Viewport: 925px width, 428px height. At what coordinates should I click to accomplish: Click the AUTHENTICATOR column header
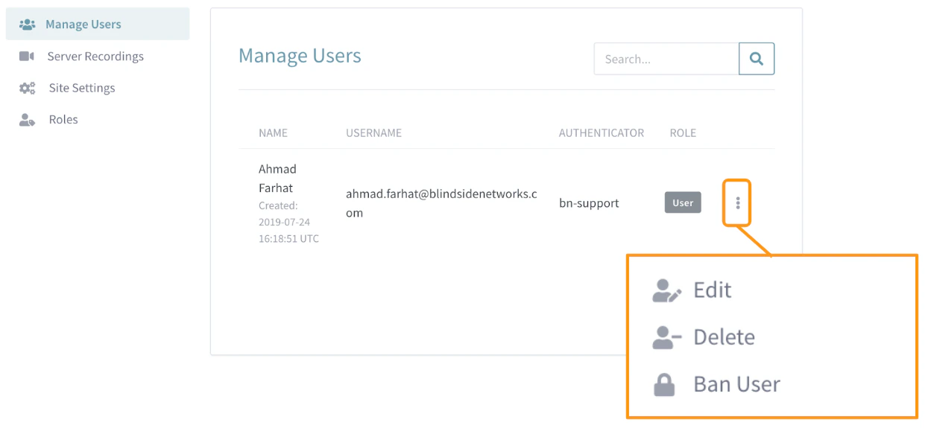click(602, 132)
